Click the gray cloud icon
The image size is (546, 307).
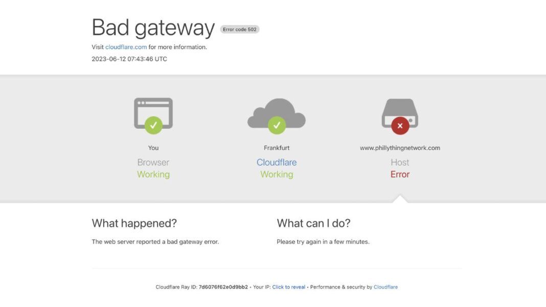pos(277,113)
